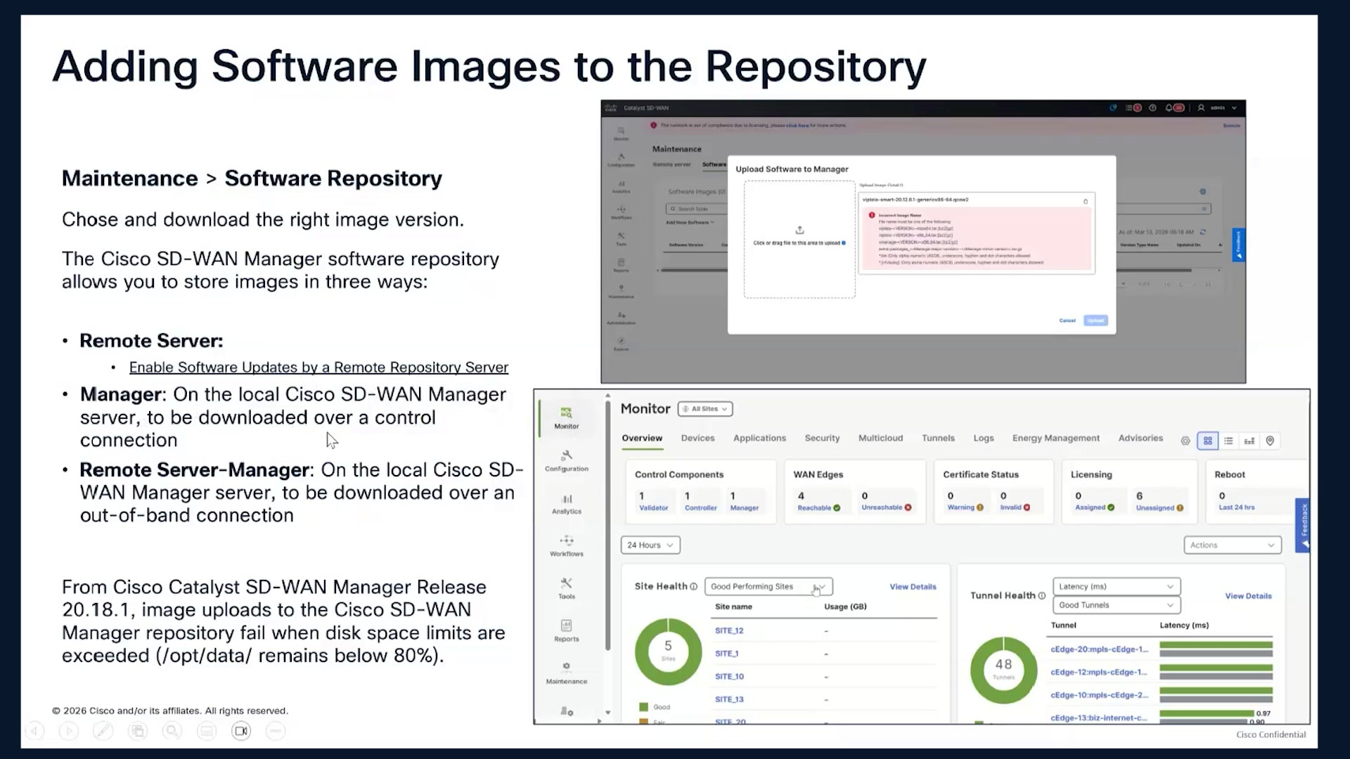The image size is (1350, 759).
Task: Open Workflows in the SD-WAN sidebar
Action: (566, 546)
